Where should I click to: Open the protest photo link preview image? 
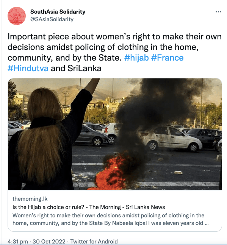point(115,134)
